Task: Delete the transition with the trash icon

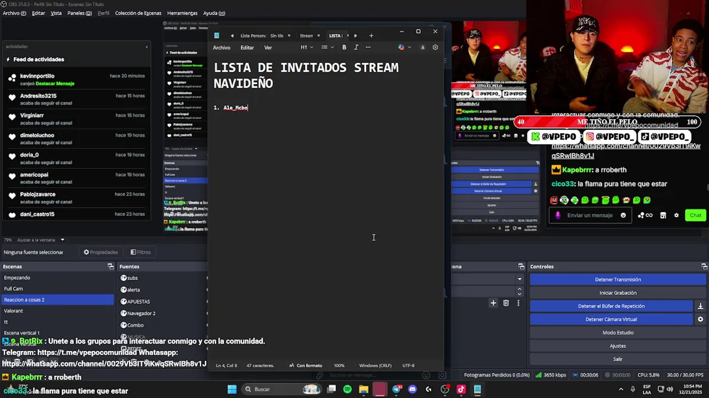Action: [x=506, y=303]
